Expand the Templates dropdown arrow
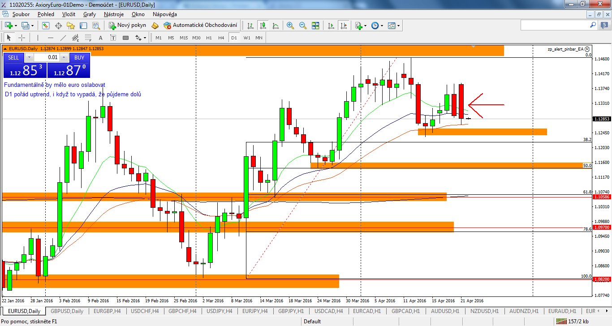 point(399,26)
